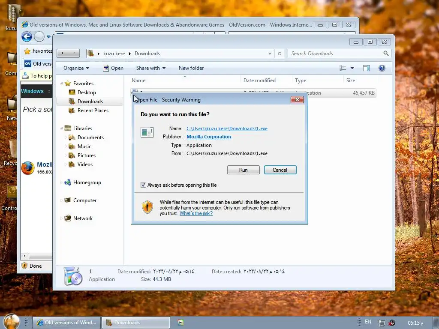Click the application icon in details pane
This screenshot has height=329, width=439.
pos(73,276)
